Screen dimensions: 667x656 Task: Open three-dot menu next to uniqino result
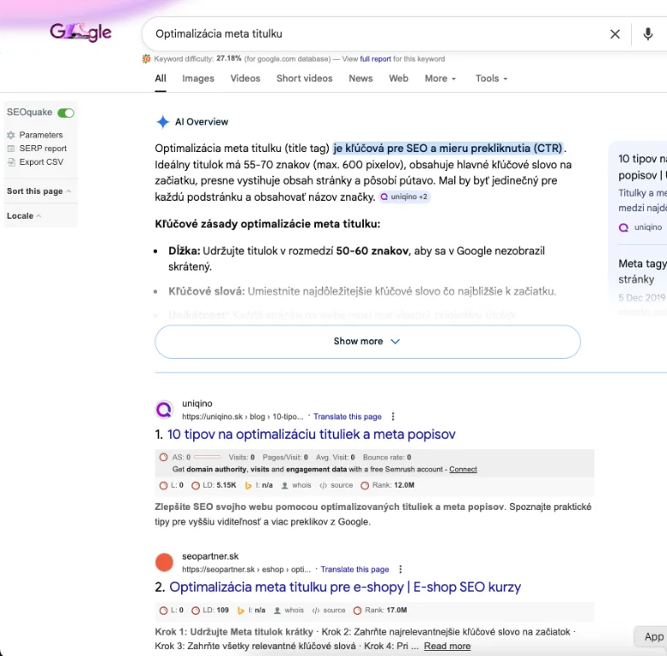pyautogui.click(x=393, y=417)
